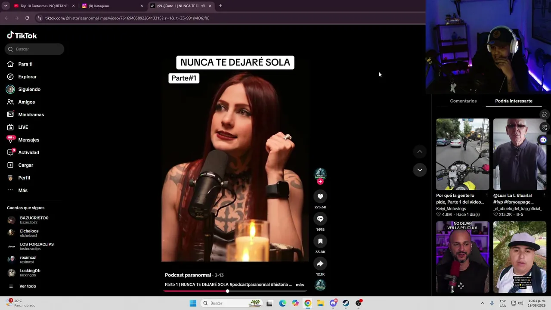The image size is (551, 310).
Task: Click the floating robot assistant icon
Action: [x=543, y=140]
